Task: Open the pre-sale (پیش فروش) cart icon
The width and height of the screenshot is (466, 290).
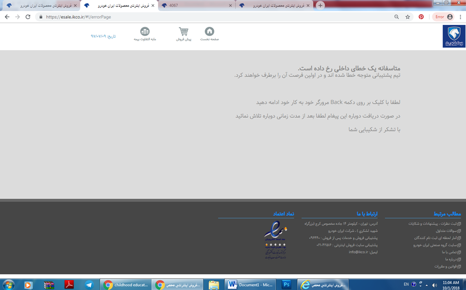Action: click(x=184, y=32)
